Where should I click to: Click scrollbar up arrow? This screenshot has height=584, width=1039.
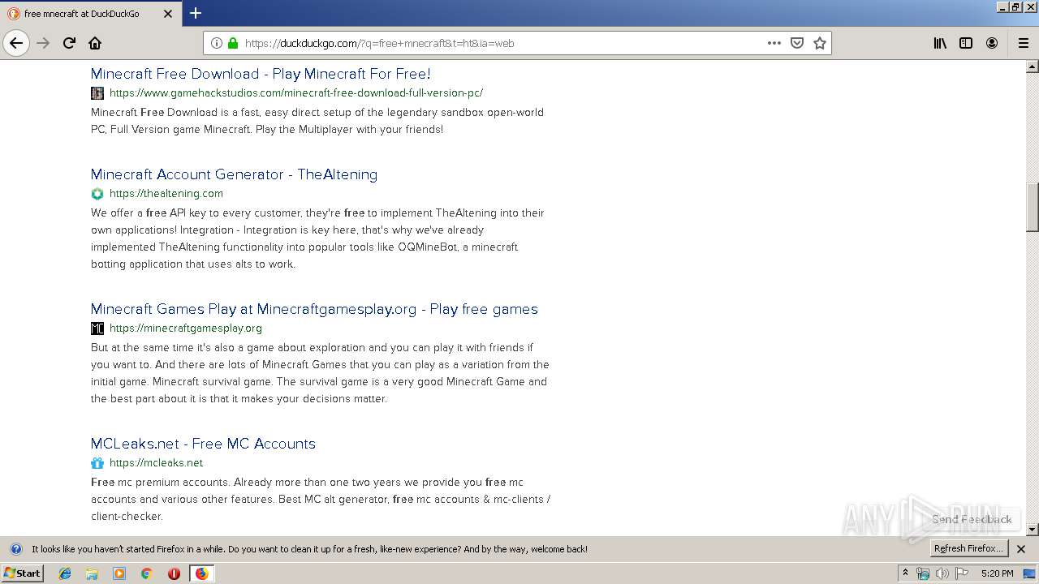1033,67
